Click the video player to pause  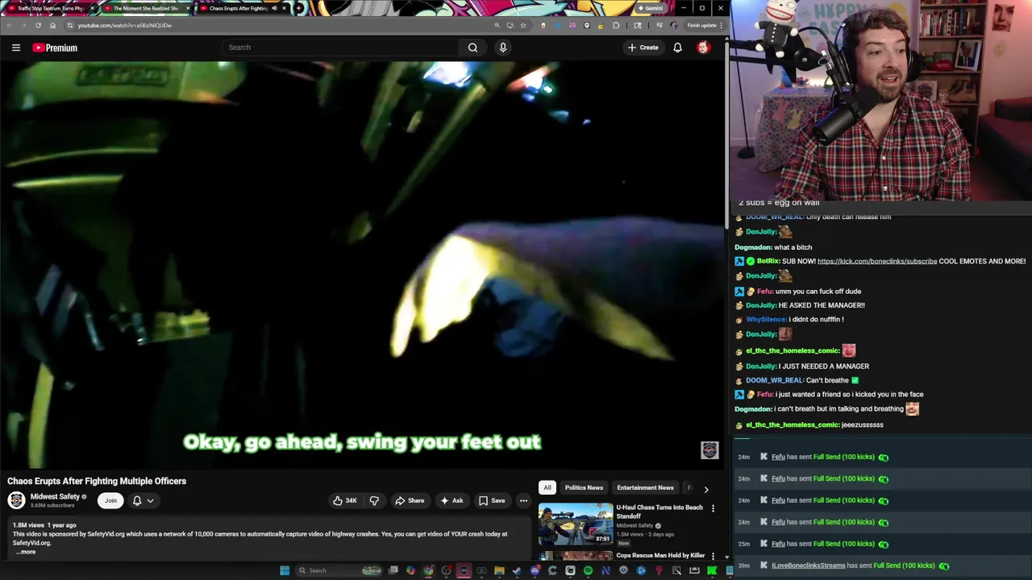coord(362,264)
